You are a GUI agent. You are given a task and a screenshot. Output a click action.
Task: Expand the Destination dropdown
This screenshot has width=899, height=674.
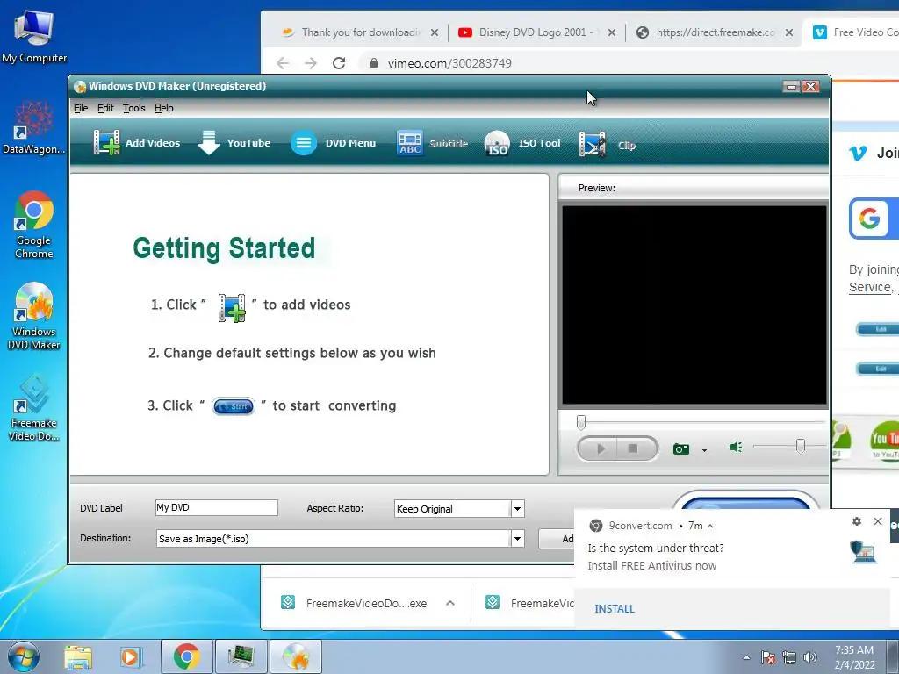517,539
